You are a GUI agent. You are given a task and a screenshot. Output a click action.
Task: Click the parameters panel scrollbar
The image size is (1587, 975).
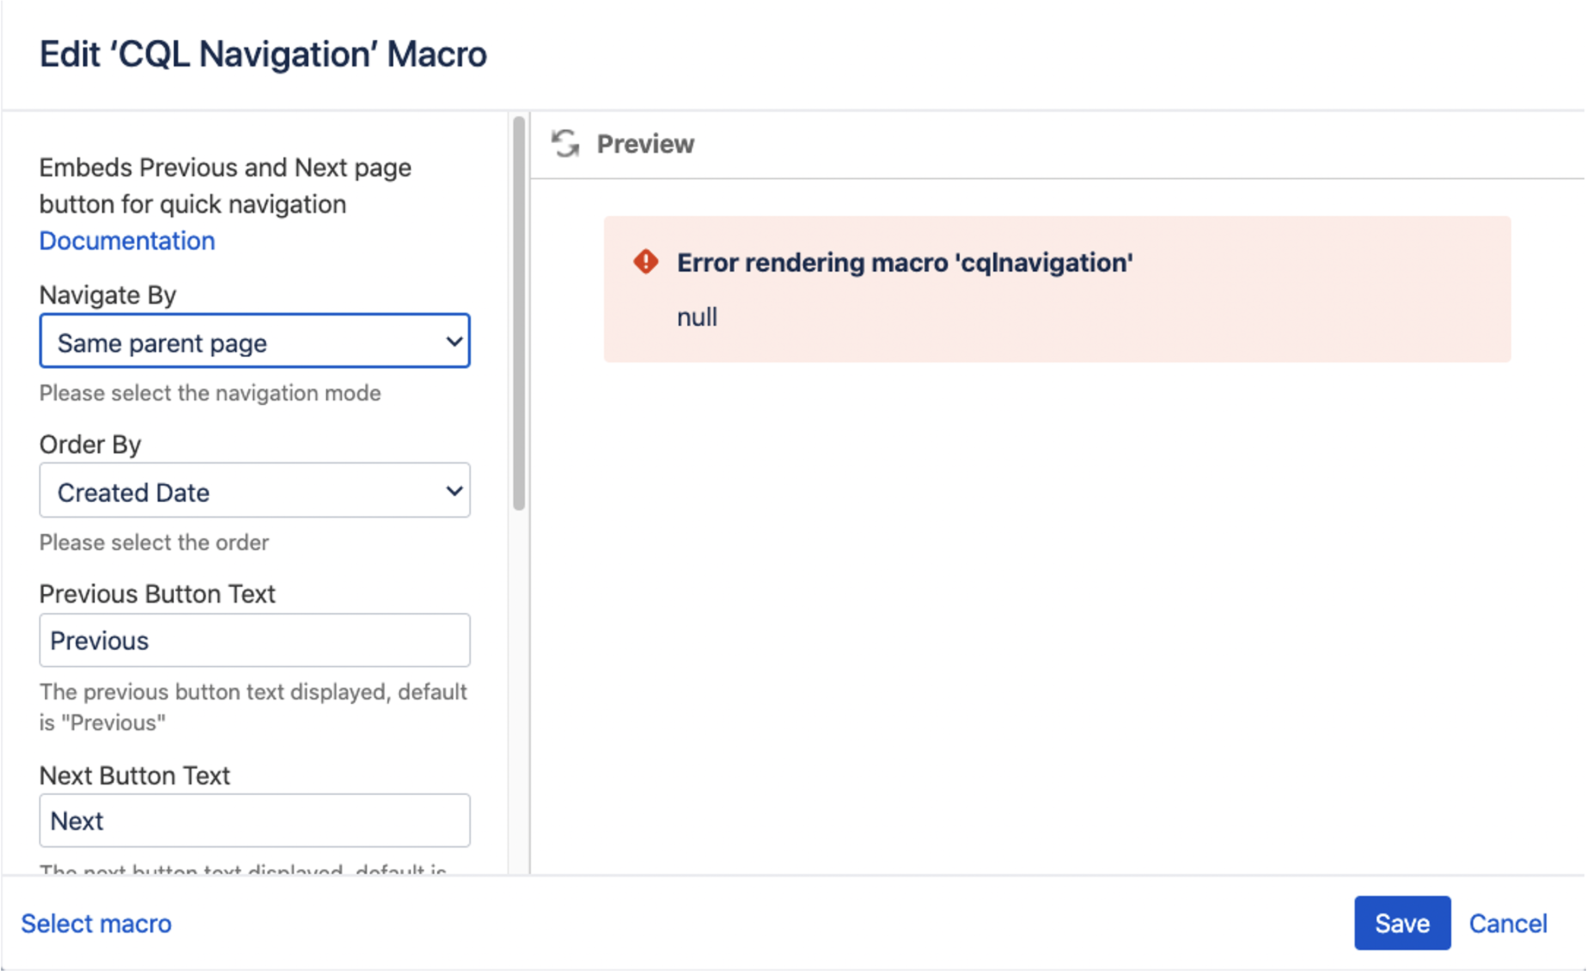[x=519, y=313]
